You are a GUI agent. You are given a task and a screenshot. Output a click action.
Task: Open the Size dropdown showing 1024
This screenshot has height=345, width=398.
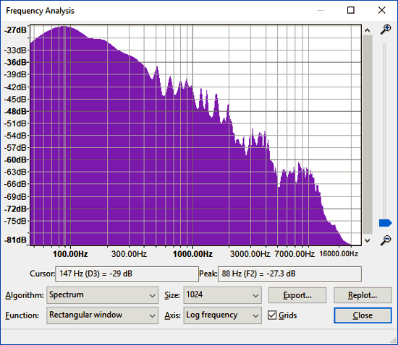tap(222, 295)
